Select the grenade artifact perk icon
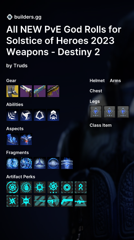The height and width of the screenshot is (240, 134). pos(26,187)
